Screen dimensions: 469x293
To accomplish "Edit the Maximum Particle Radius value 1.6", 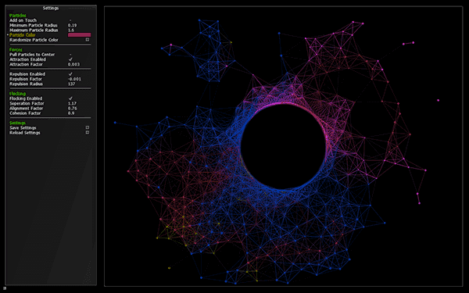I will click(x=71, y=30).
